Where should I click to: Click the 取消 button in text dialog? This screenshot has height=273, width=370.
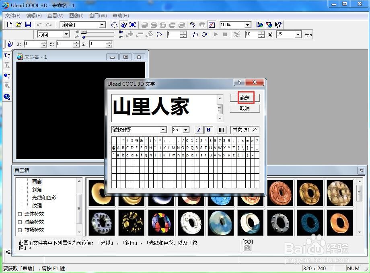tap(245, 108)
